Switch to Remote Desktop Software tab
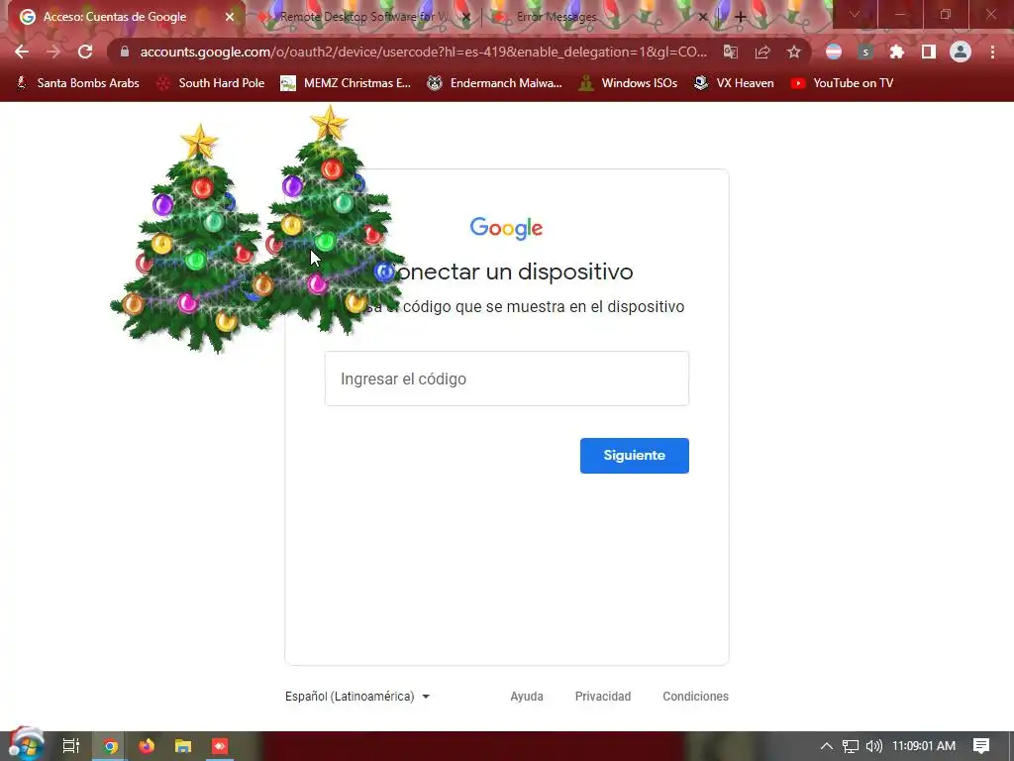Viewport: 1014px width, 761px height. click(x=363, y=17)
